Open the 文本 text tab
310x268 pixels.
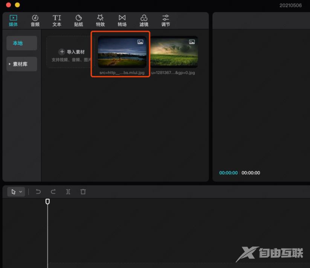[x=57, y=21]
